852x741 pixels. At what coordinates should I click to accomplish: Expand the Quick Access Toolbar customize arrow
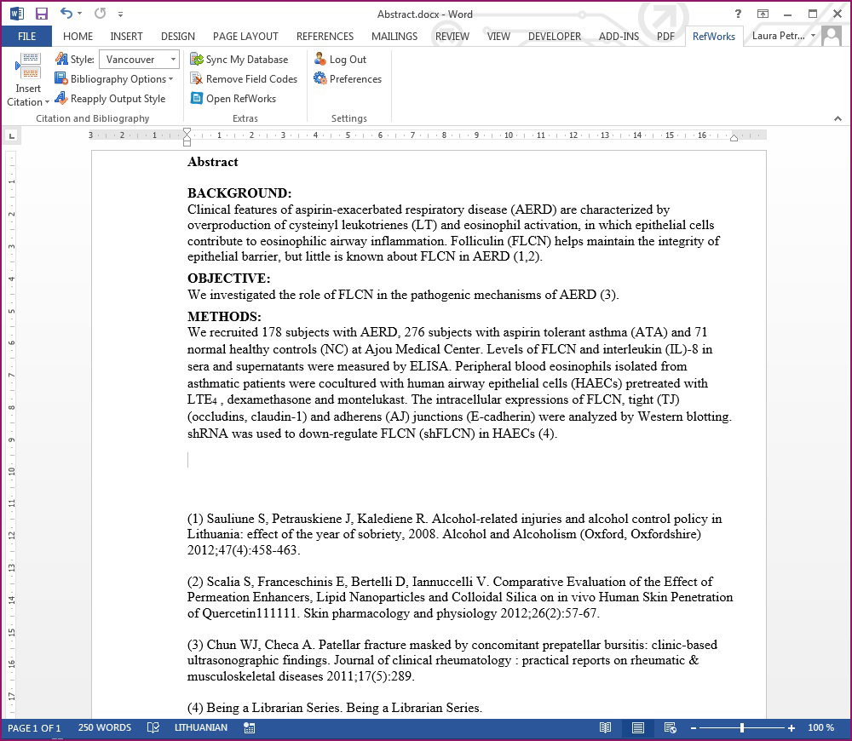120,14
